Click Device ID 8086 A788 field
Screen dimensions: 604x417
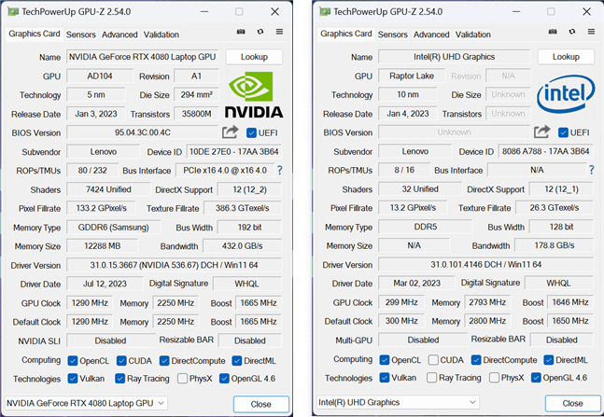[x=545, y=151]
